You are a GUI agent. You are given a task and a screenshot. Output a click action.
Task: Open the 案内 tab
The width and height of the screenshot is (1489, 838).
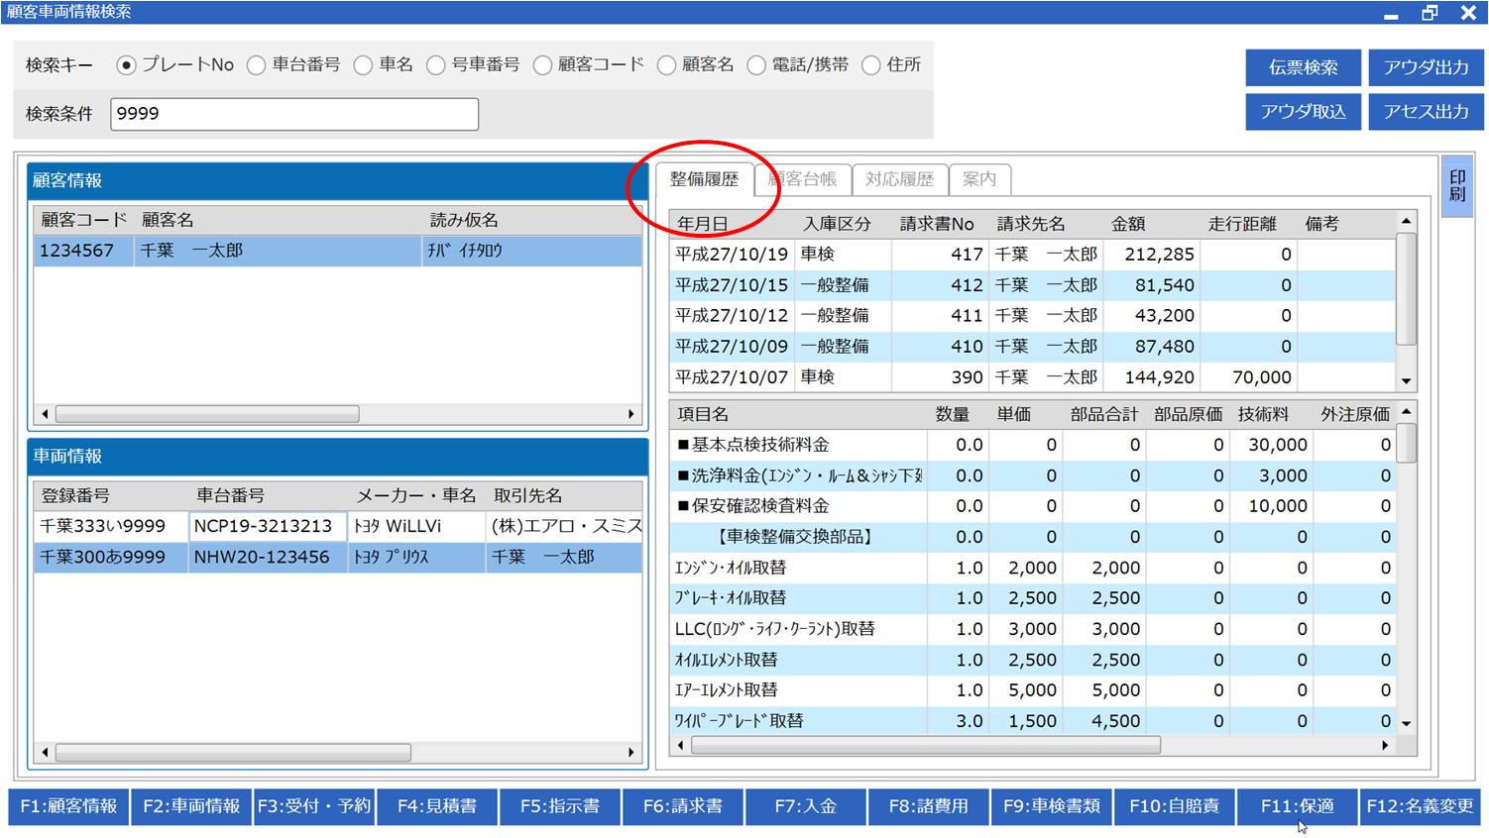[x=979, y=179]
